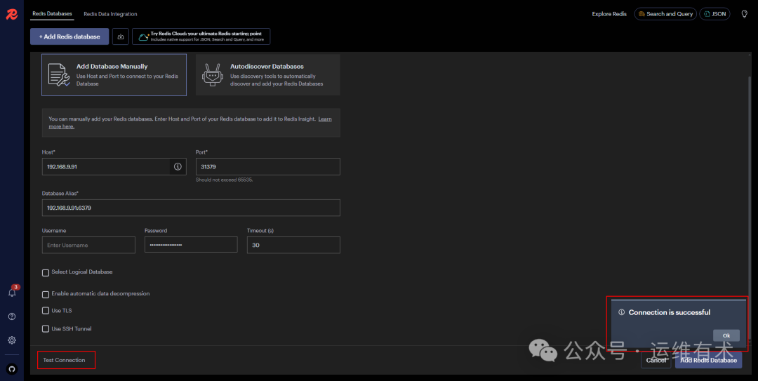Click the Database Alias field
This screenshot has width=758, height=381.
(x=191, y=208)
